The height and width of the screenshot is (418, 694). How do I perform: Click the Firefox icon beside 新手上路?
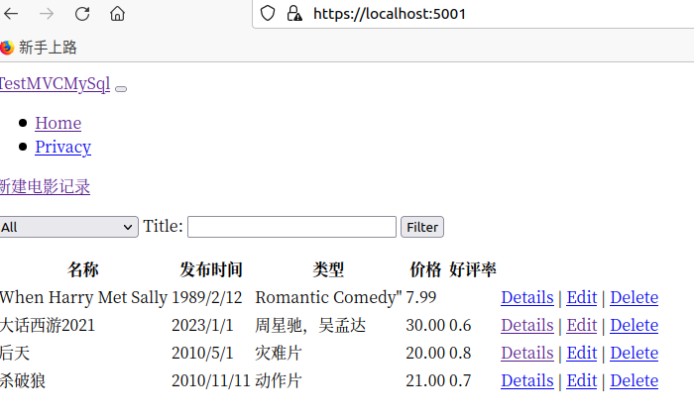click(7, 48)
